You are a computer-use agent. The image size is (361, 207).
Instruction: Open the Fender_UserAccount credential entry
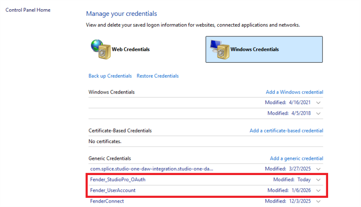click(x=113, y=191)
